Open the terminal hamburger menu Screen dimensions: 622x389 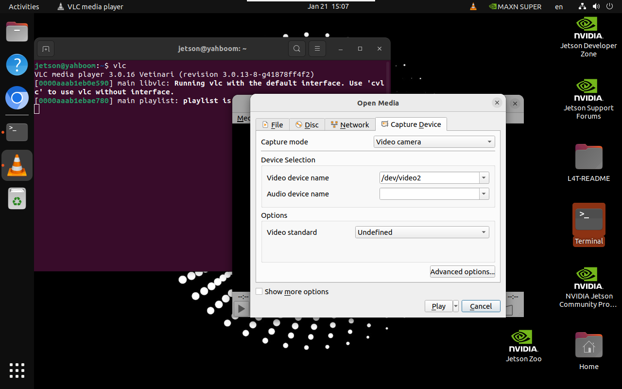317,49
